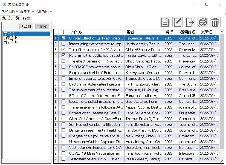Select カテゴリ1 in the category list
The width and height of the screenshot is (226, 165).
click(11, 38)
